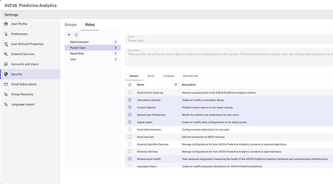Check the Historian Services checkbox
This screenshot has width=333, height=187.
(x=130, y=151)
